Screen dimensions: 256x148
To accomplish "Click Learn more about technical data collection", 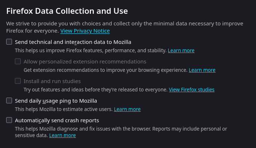I will click(x=181, y=50).
